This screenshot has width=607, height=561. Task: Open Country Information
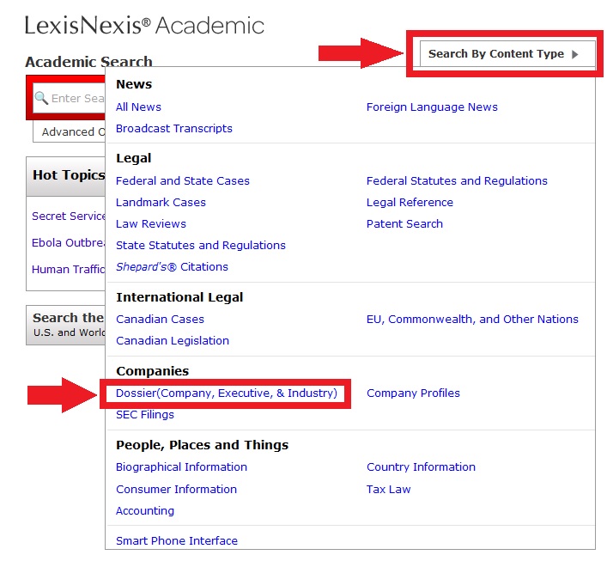pyautogui.click(x=421, y=467)
